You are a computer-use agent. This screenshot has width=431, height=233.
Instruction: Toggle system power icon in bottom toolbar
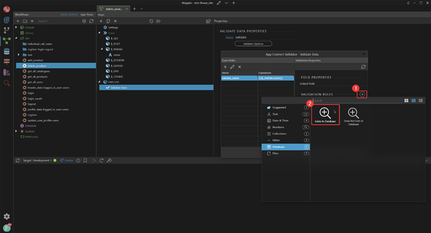click(78, 161)
